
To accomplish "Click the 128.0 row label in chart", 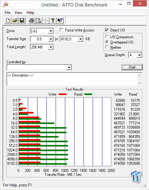I will click(x=13, y=136).
